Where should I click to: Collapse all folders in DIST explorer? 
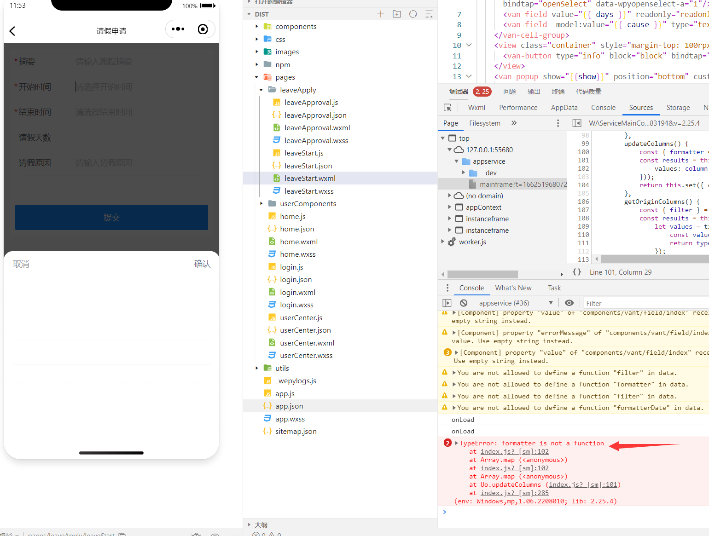point(429,14)
